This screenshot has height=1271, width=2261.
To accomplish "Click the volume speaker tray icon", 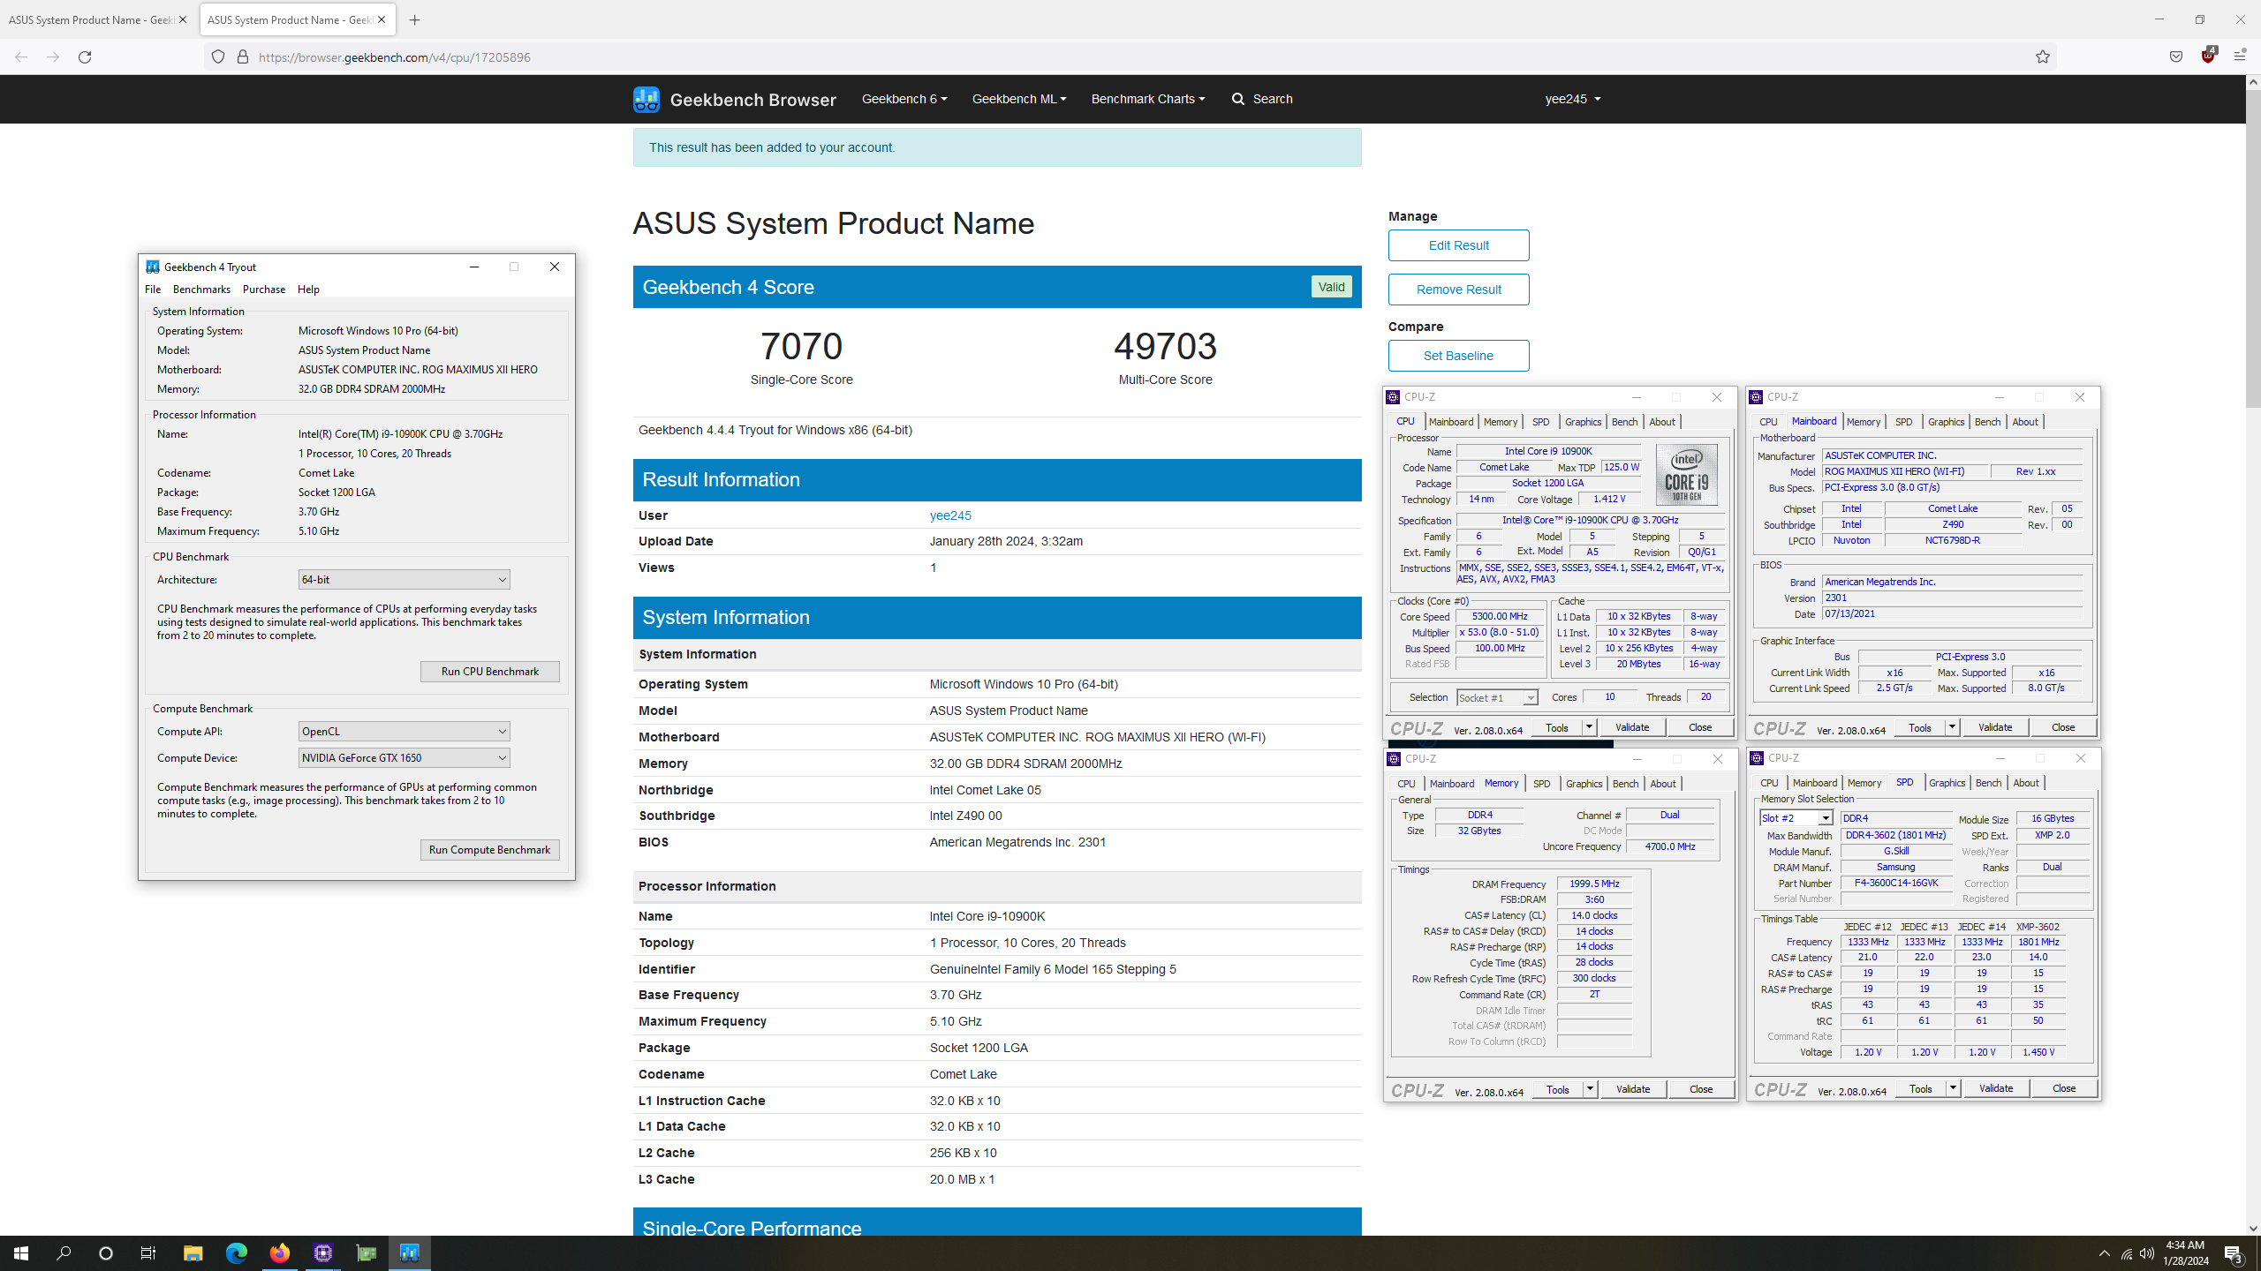I will pyautogui.click(x=2146, y=1253).
